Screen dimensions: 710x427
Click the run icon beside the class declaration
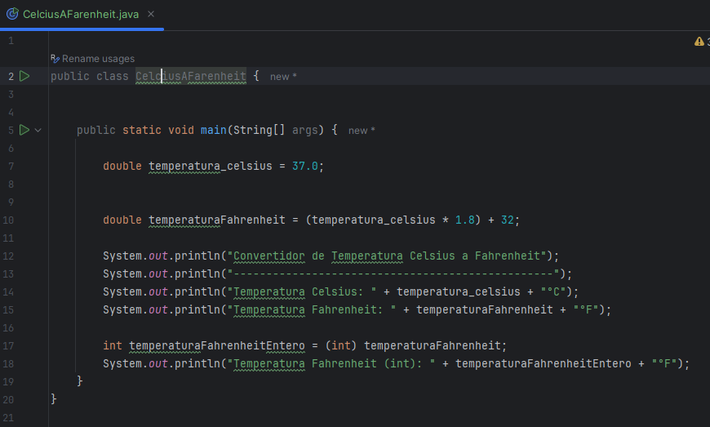pos(24,76)
